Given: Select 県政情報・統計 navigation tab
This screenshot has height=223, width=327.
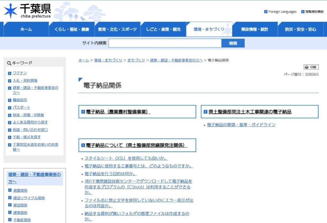Looking at the screenshot, I should click(255, 29).
